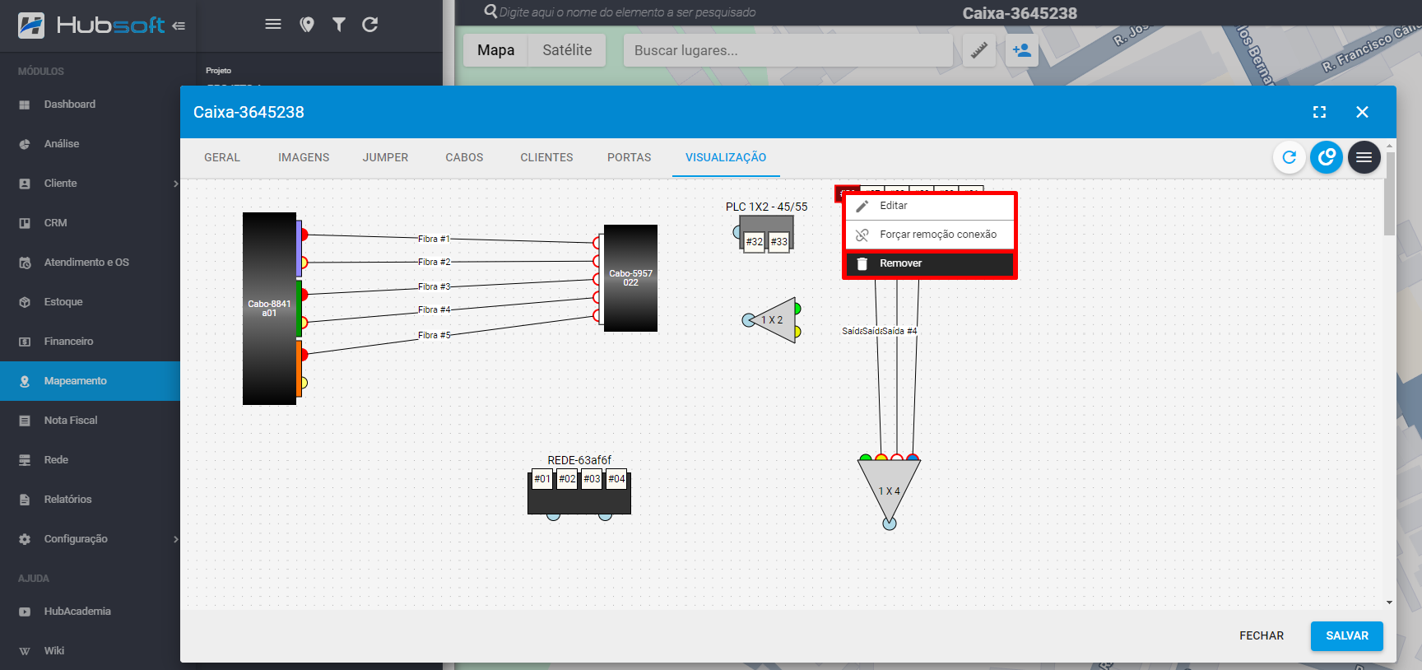Click the Saída #4 connection label

point(899,331)
